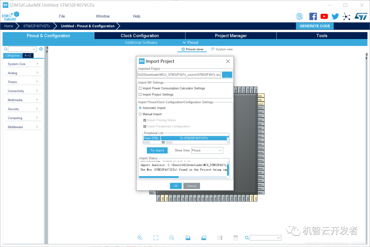Open the Help menu
This screenshot has width=370, height=247.
136,16
